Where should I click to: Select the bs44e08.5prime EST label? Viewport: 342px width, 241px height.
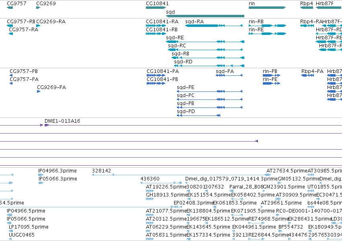325,203
